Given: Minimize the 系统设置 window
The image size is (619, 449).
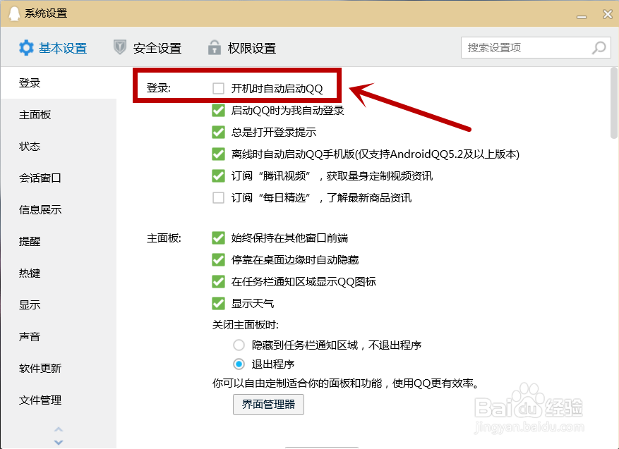Looking at the screenshot, I should click(582, 16).
